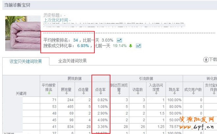Switch to 该宝贝关键词效果 tab
The image size is (217, 134).
(26, 61)
